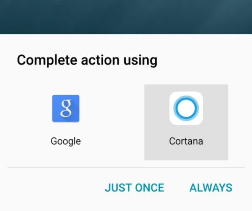Tap the word ONCE in JUST ONCE

[x=150, y=188]
